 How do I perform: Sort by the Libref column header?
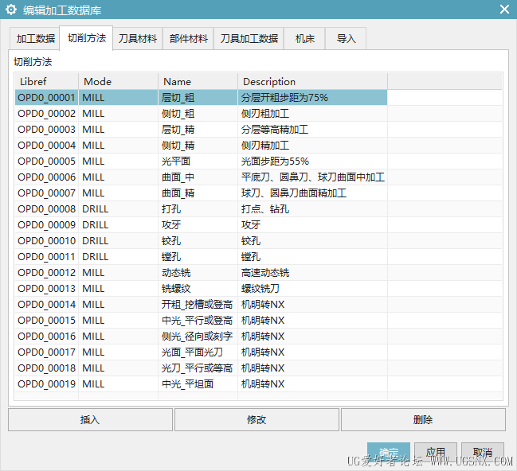[46, 81]
